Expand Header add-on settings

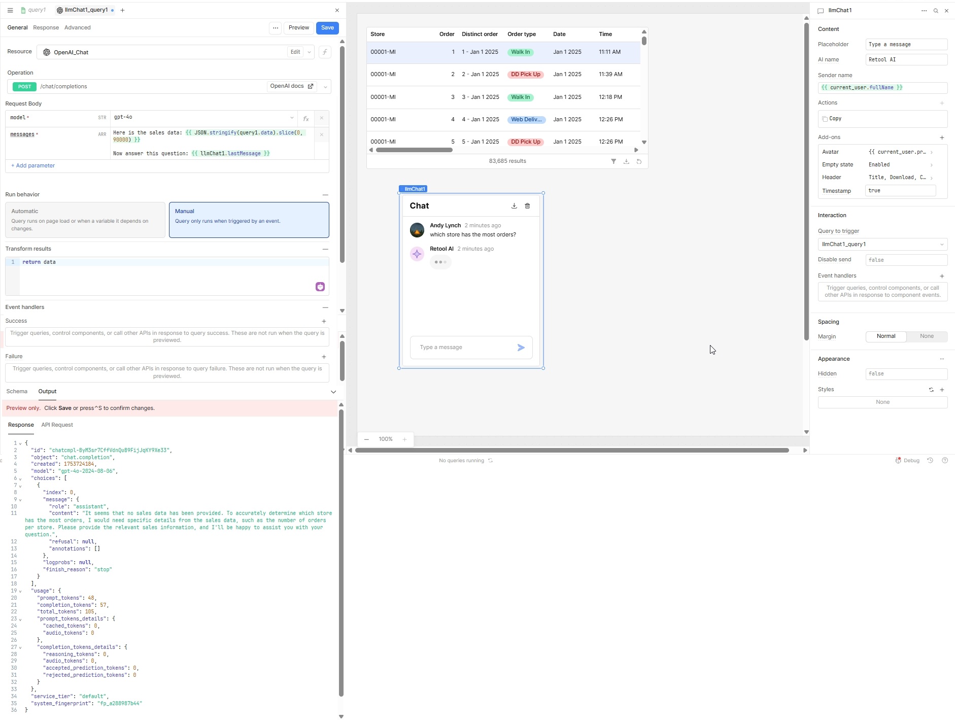[x=932, y=178]
